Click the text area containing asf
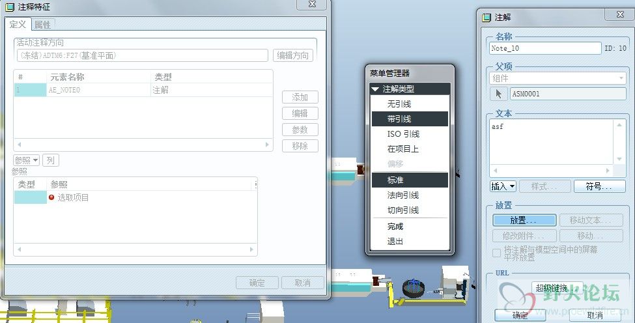This screenshot has width=635, height=323. point(552,143)
